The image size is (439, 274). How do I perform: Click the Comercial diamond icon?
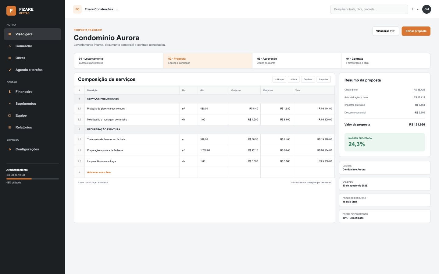click(10, 46)
